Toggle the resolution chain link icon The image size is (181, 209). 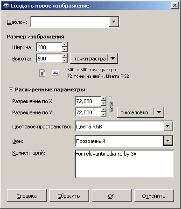[x=111, y=107]
